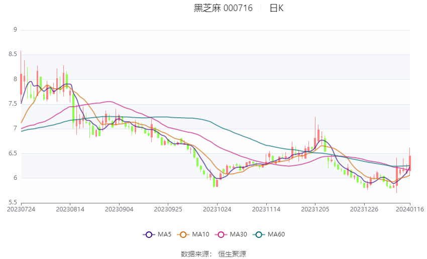This screenshot has height=259, width=427.
Task: Click the y-axis value 5.5
Action: pos(13,202)
